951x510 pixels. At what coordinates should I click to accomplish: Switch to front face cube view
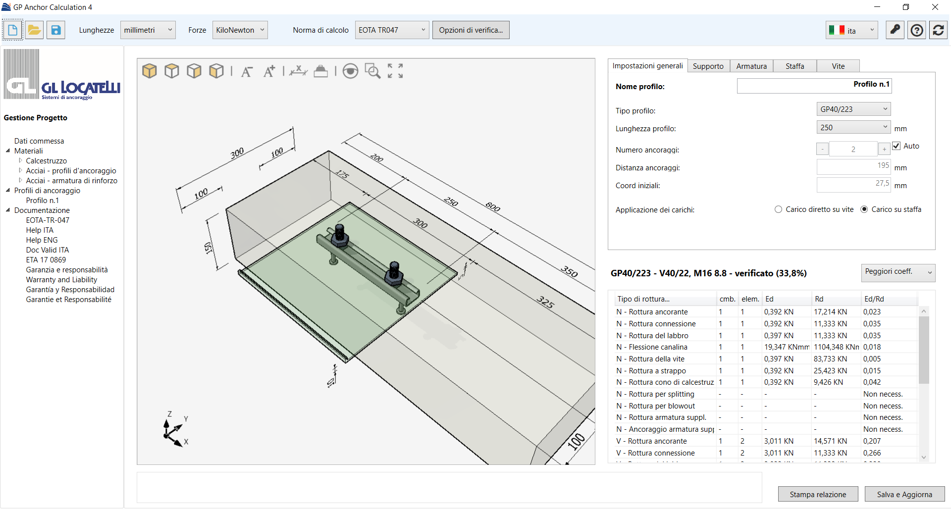tap(216, 71)
